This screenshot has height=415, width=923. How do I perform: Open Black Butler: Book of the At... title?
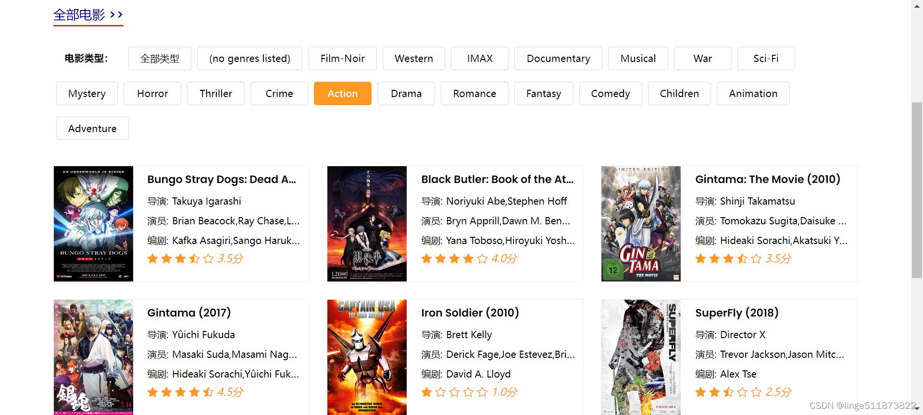[x=498, y=180]
